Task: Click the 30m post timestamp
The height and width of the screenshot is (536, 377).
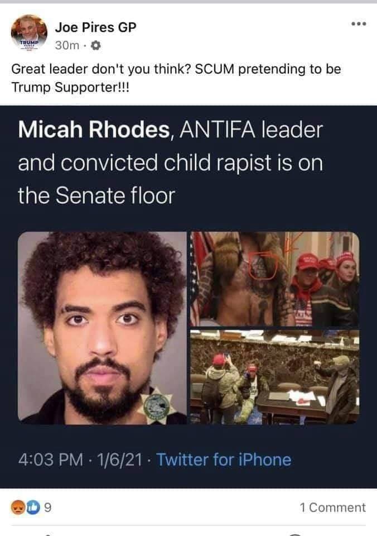Action: coord(67,45)
